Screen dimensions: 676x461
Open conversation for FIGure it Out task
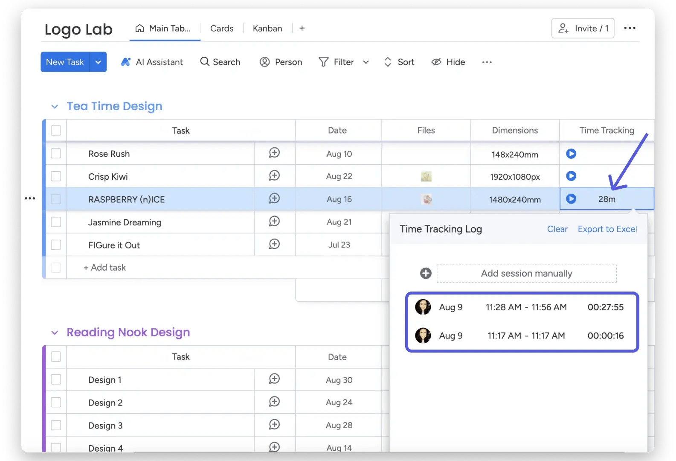(x=274, y=244)
